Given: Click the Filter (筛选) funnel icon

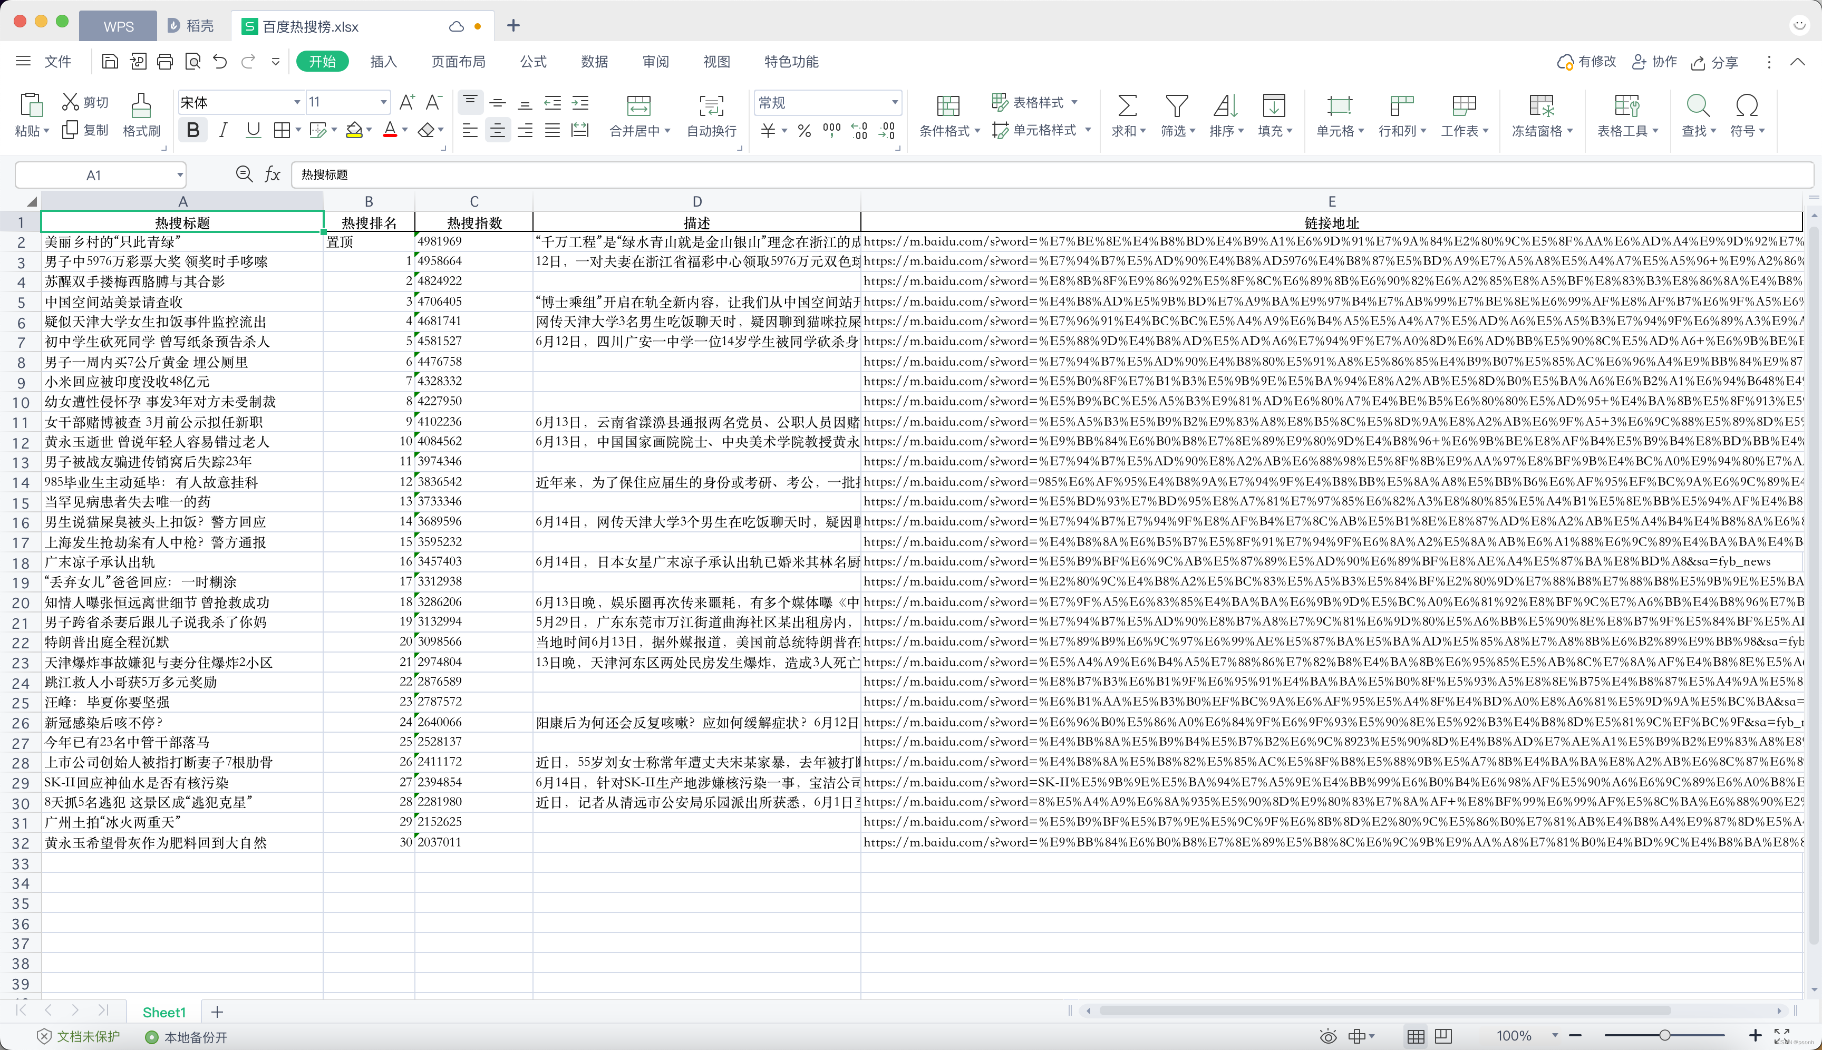Looking at the screenshot, I should coord(1176,106).
